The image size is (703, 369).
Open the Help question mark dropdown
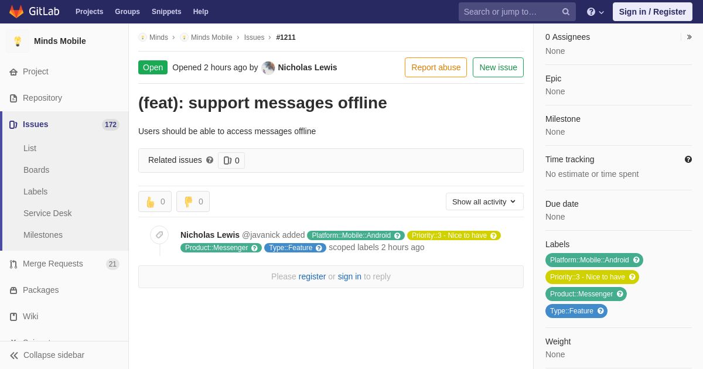point(595,12)
